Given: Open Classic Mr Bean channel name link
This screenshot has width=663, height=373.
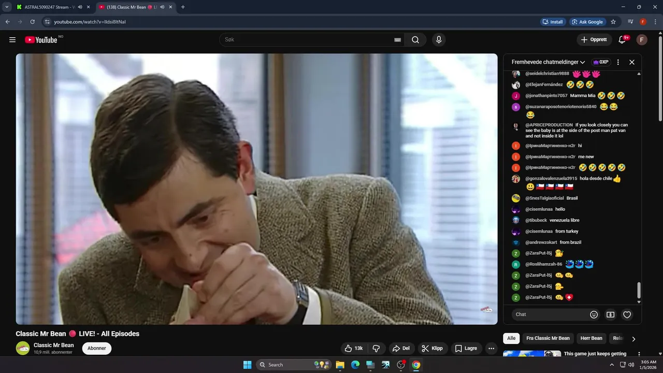Looking at the screenshot, I should [54, 345].
